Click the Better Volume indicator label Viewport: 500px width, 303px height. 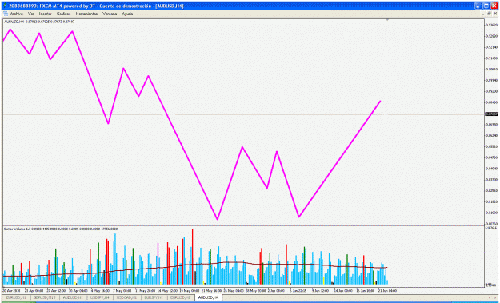(61, 229)
